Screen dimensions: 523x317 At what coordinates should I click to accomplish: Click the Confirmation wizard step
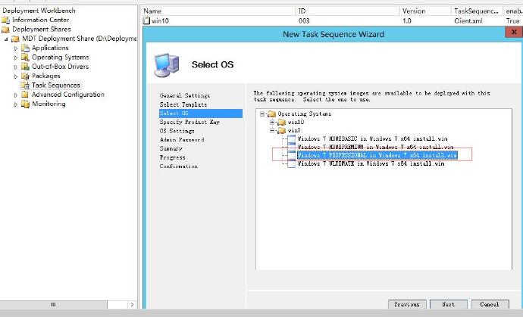click(x=178, y=166)
